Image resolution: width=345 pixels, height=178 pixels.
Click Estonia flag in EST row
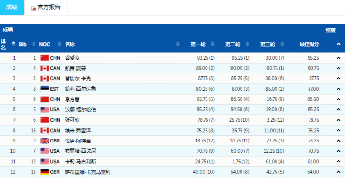[x=45, y=89]
